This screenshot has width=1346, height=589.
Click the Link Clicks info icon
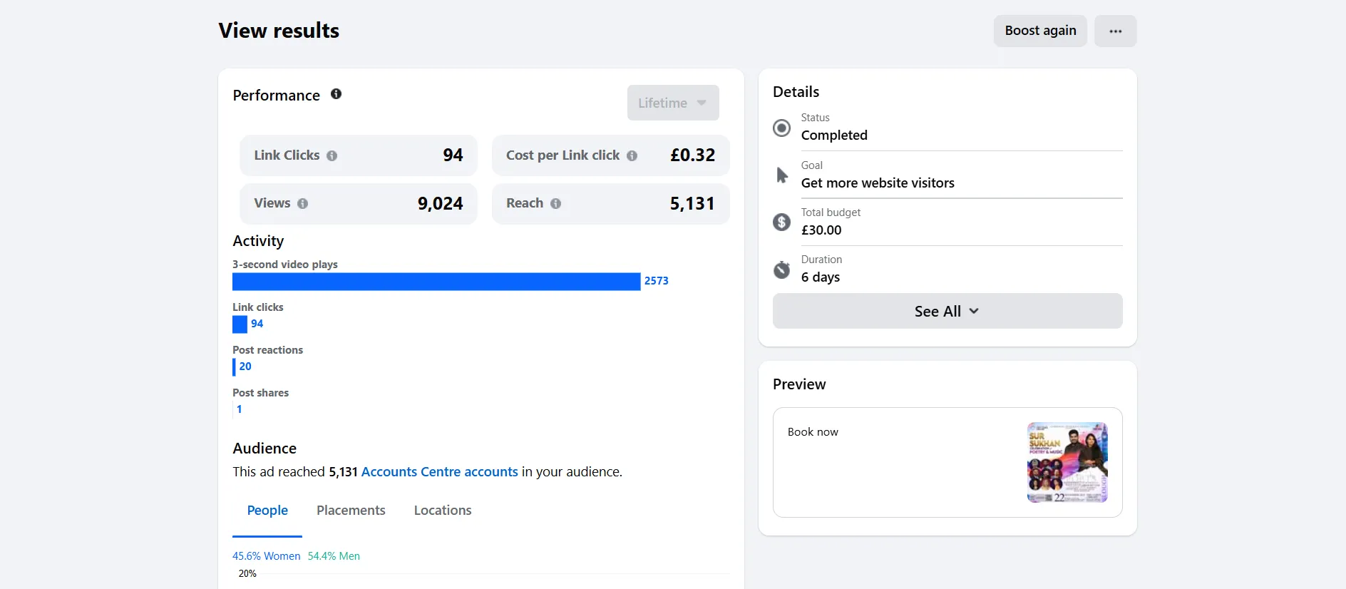tap(332, 155)
